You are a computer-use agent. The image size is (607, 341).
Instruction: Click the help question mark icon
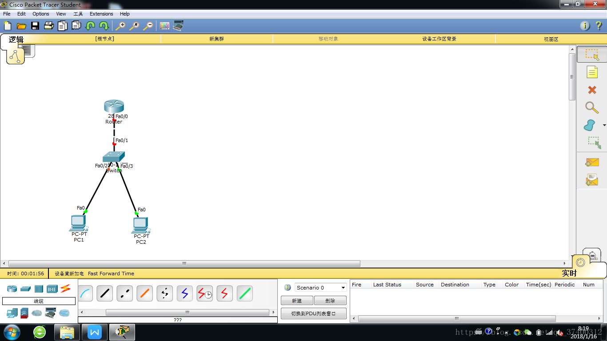tap(599, 26)
